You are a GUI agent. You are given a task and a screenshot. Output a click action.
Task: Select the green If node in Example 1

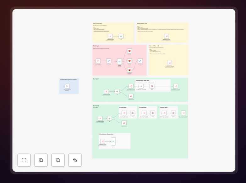(x=117, y=91)
